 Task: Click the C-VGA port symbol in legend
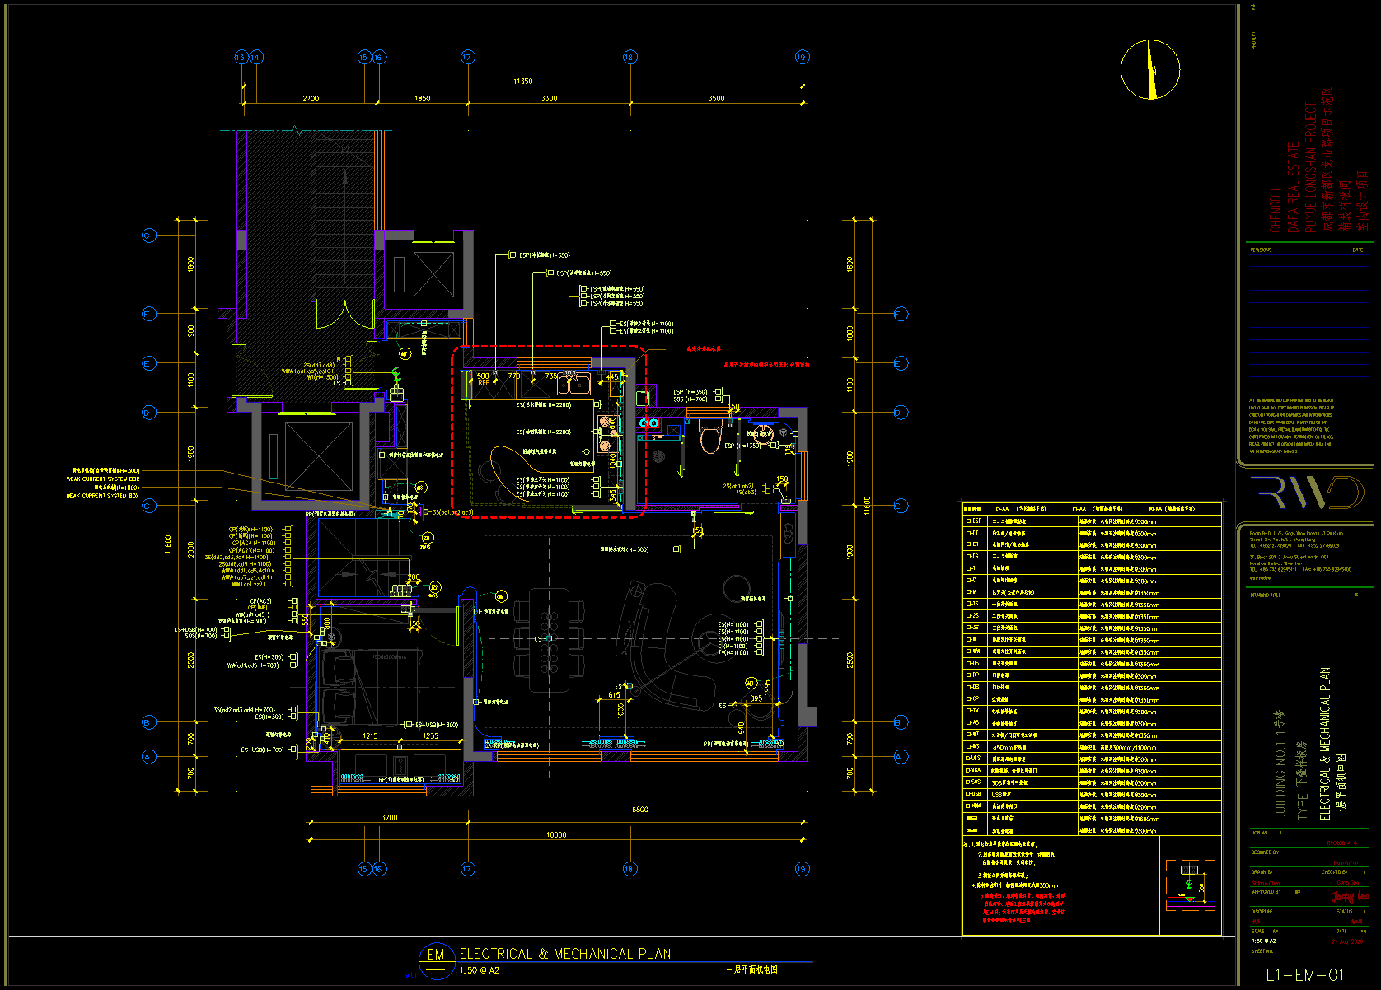click(972, 771)
